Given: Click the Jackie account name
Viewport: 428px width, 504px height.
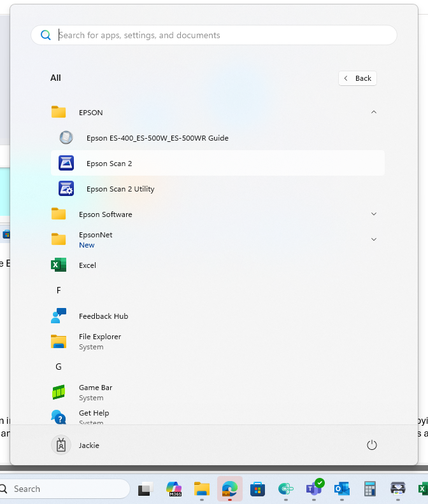Looking at the screenshot, I should pos(89,445).
